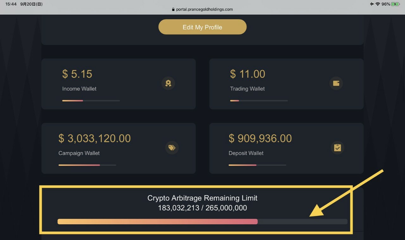Click the Campaign Wallet progress bar

pyautogui.click(x=87, y=165)
